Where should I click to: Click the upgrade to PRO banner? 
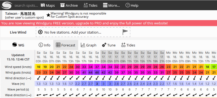(109, 23)
